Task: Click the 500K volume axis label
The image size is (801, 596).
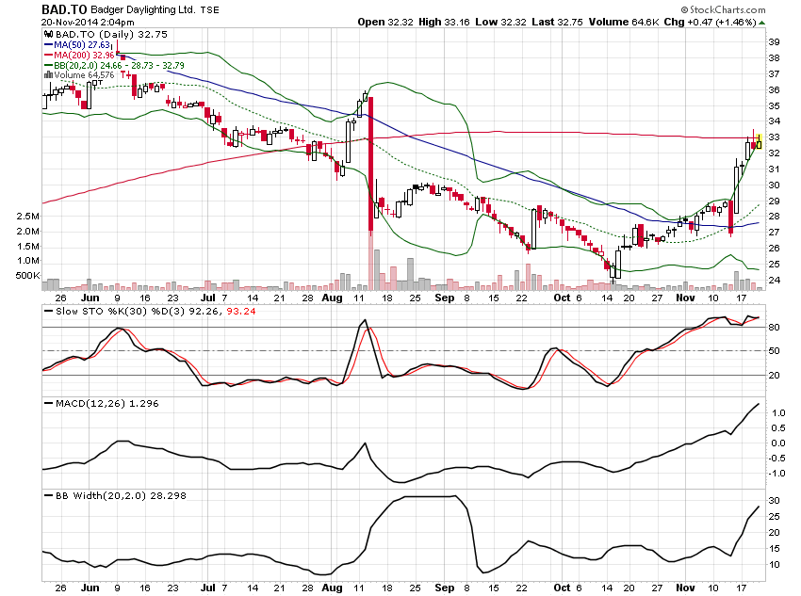Action: click(x=27, y=276)
